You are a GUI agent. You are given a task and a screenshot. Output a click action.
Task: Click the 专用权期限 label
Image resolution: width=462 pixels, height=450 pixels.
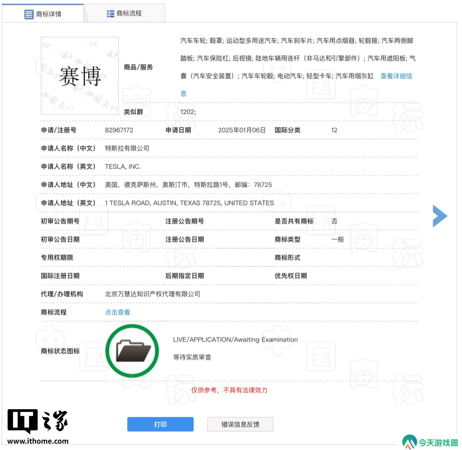coord(57,258)
